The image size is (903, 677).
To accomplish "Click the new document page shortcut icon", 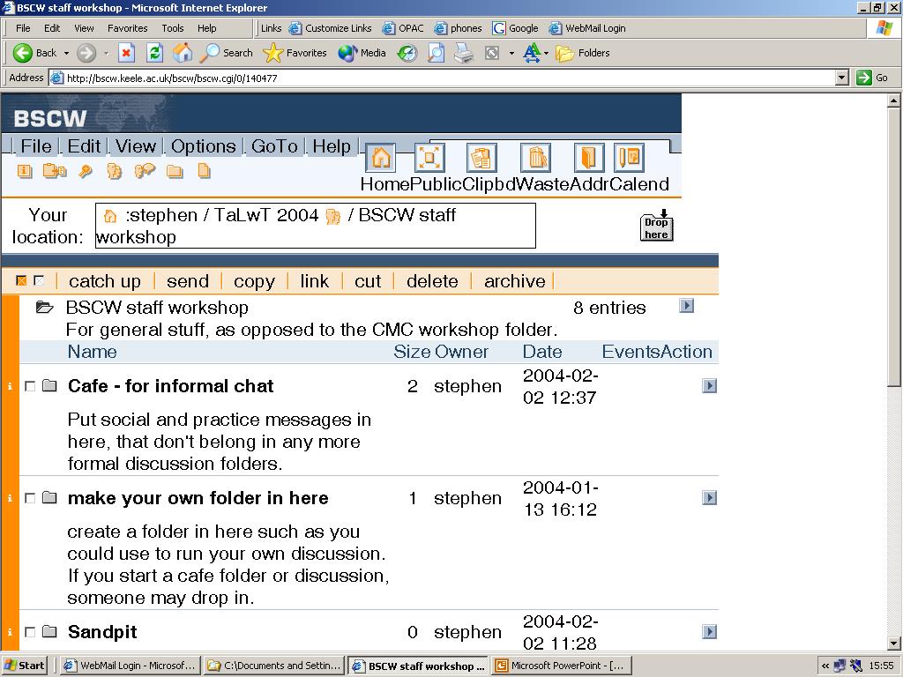I will pos(204,171).
